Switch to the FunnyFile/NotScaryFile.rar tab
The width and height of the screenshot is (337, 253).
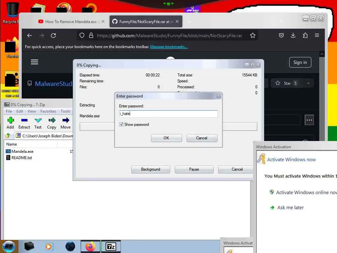click(146, 21)
